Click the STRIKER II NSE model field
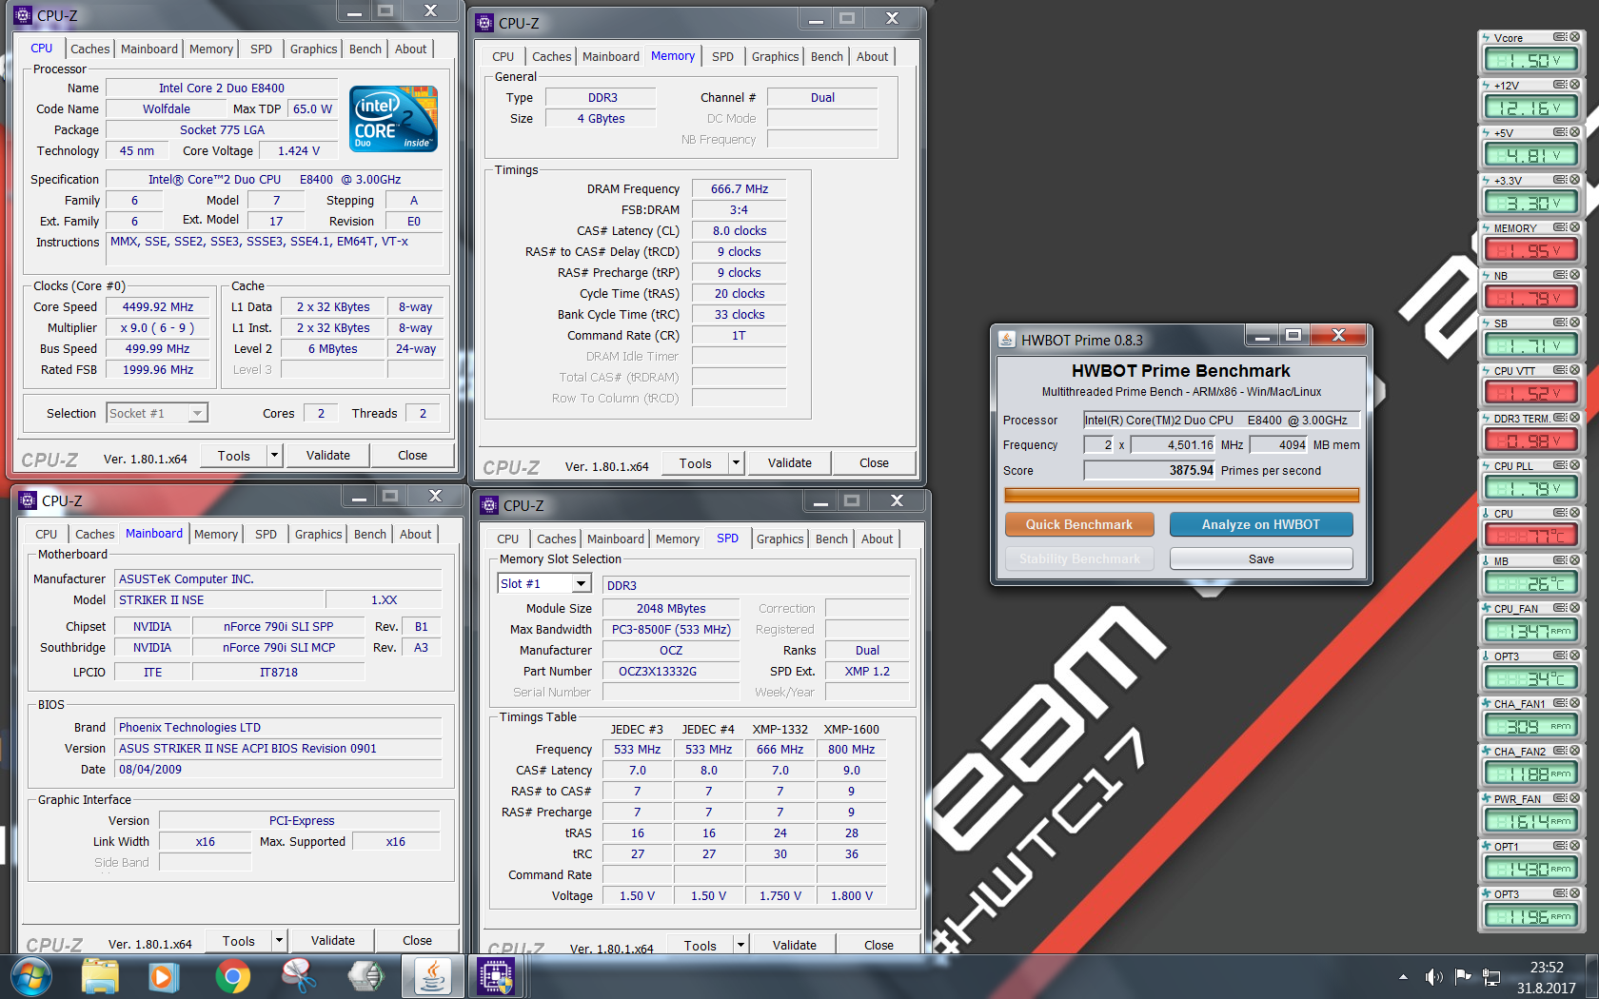 (219, 600)
